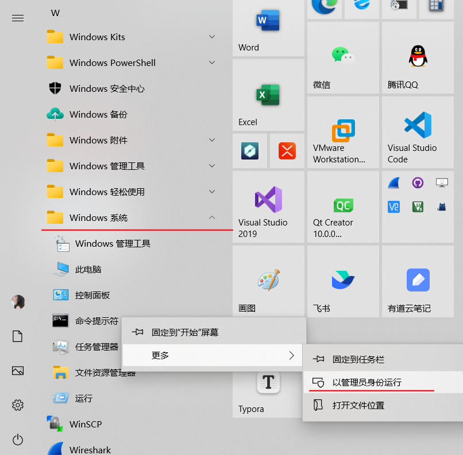463x455 pixels.
Task: Click the Power icon
Action: point(18,440)
